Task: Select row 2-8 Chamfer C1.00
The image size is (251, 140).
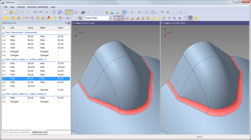Action: [x=36, y=90]
